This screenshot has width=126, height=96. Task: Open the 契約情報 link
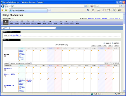coord(105,18)
